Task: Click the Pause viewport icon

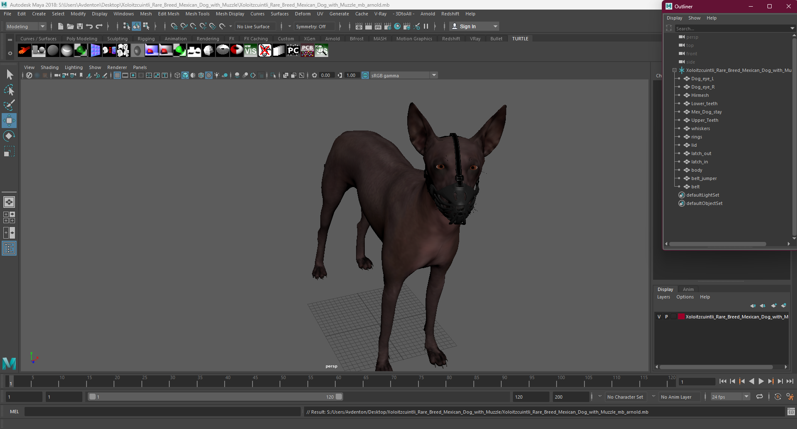Action: pos(426,26)
